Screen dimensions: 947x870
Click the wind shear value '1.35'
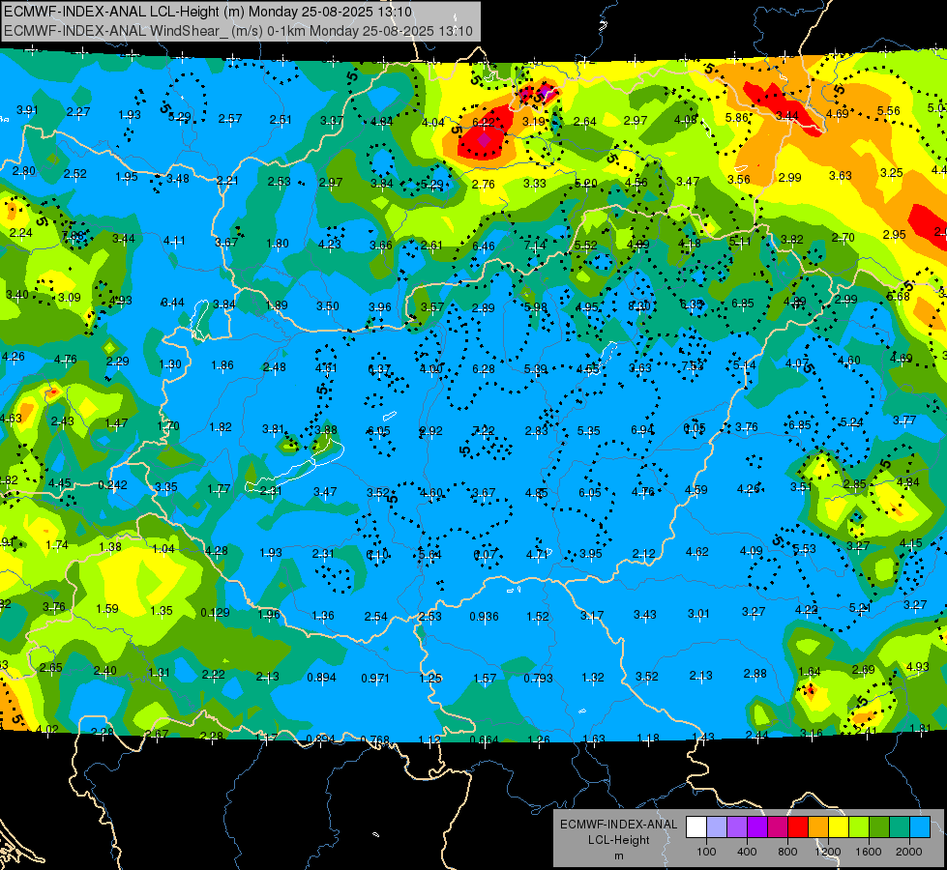162,610
